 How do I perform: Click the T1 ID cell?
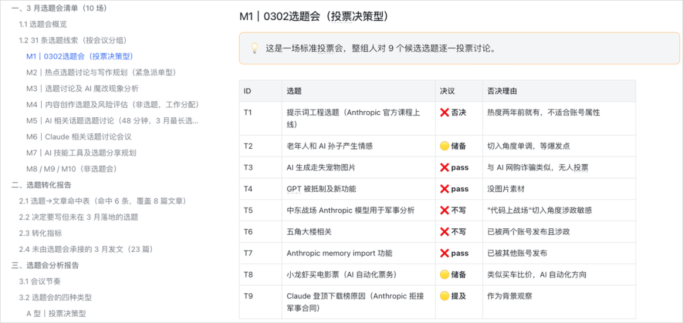[x=261, y=118]
